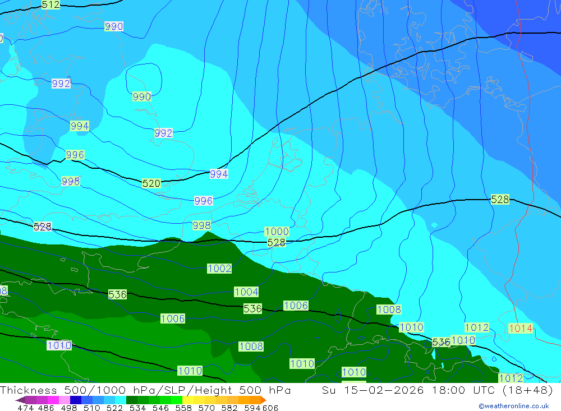Click the '990' label on the closed low-pressure loop
Viewport: 561px width, 411px height.
[142, 96]
